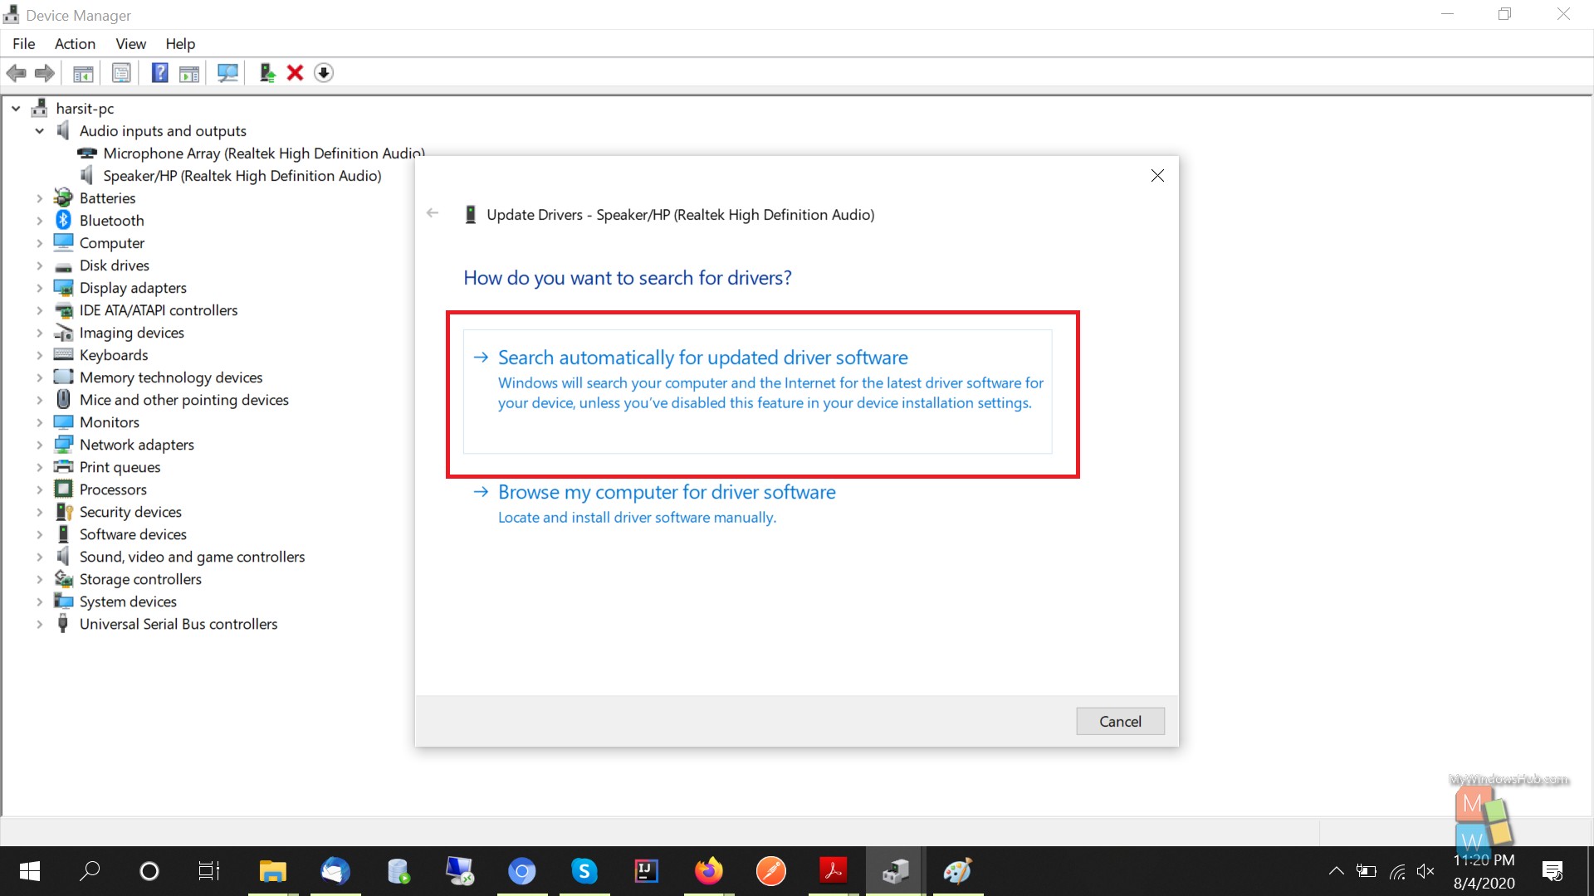
Task: Click the Bluetooth icon in the tree
Action: pyautogui.click(x=63, y=220)
